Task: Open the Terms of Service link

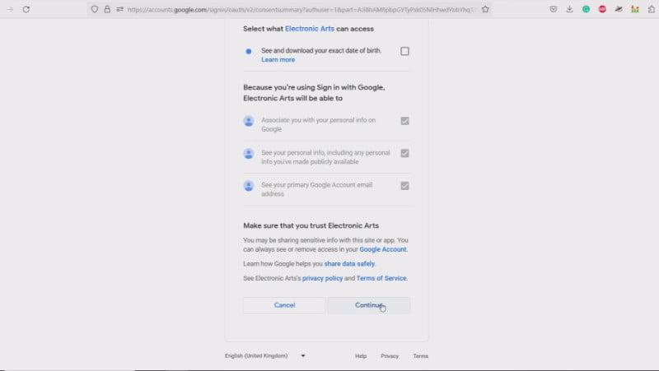Action: pos(381,278)
